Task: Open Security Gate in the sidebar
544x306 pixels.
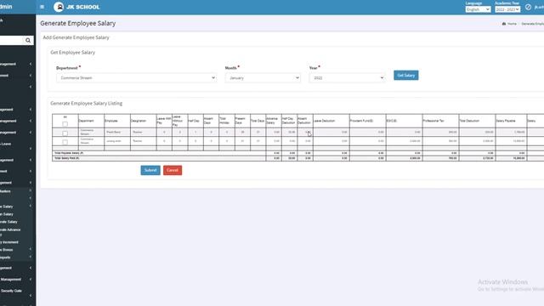Action: [11, 291]
